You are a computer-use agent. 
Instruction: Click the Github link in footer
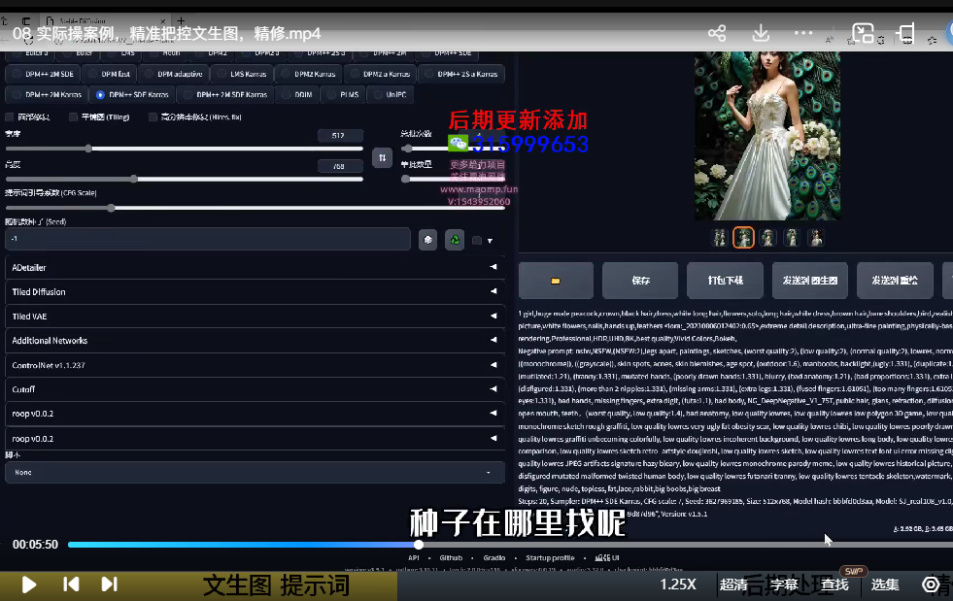(x=451, y=558)
